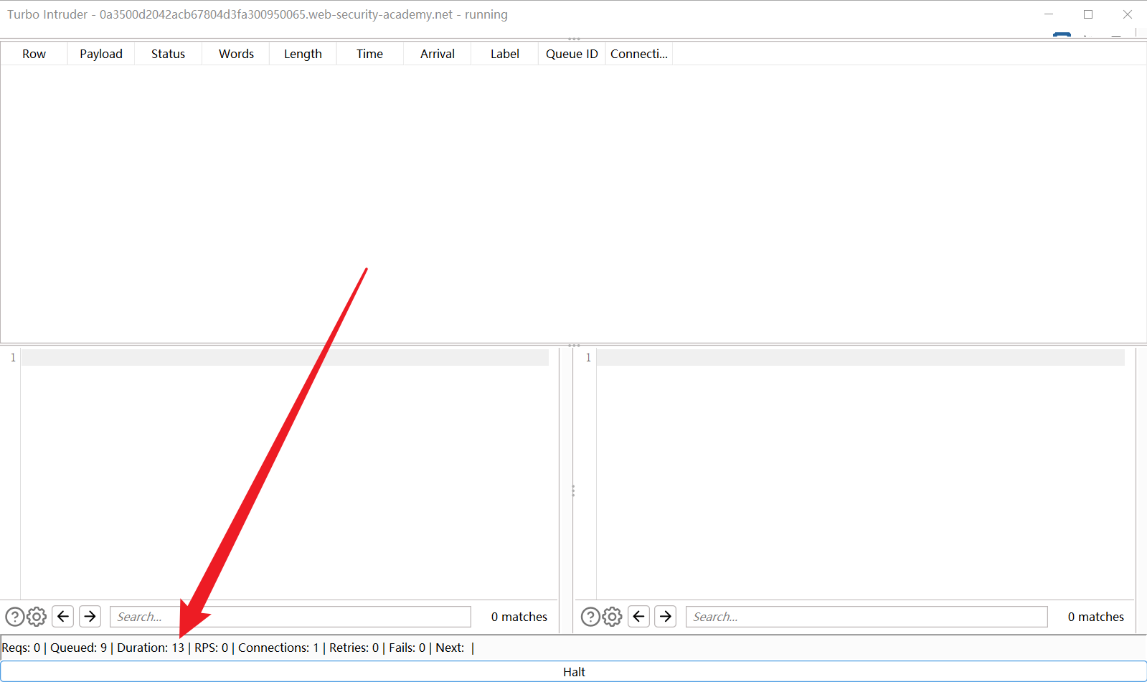Go to previous match in left pane
The height and width of the screenshot is (682, 1147).
coord(63,617)
